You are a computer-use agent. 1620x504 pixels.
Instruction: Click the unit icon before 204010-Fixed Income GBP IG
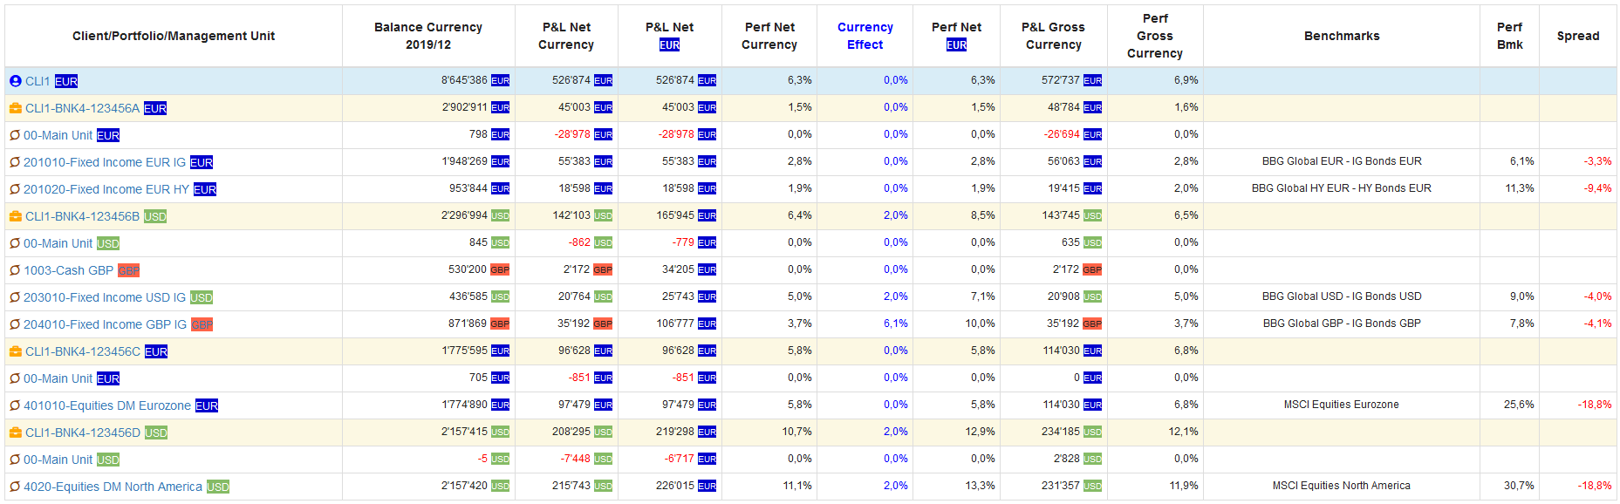pyautogui.click(x=15, y=324)
